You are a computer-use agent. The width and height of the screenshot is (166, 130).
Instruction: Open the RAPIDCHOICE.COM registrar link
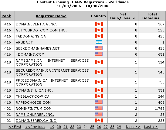coord(33,102)
